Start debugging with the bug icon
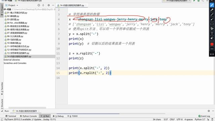The height and width of the screenshot is (121, 215). tap(199, 1)
